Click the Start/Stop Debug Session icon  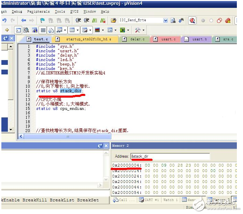[192, 20]
